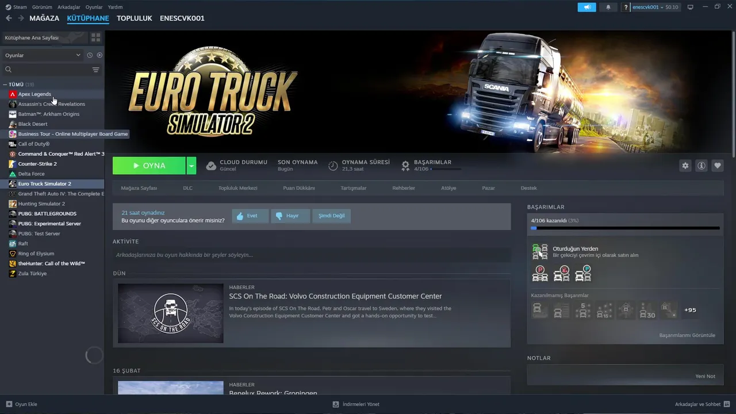Open the Mağaza Sayfası link
The height and width of the screenshot is (414, 736).
click(139, 188)
